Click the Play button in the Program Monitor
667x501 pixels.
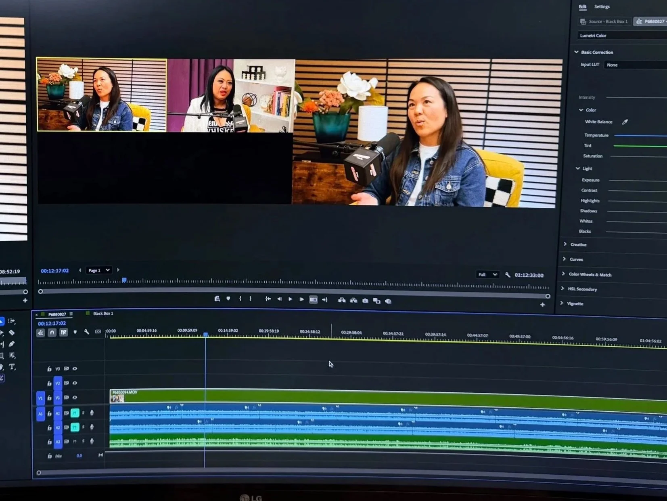tap(290, 299)
